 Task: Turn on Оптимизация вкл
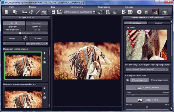[x=139, y=80]
